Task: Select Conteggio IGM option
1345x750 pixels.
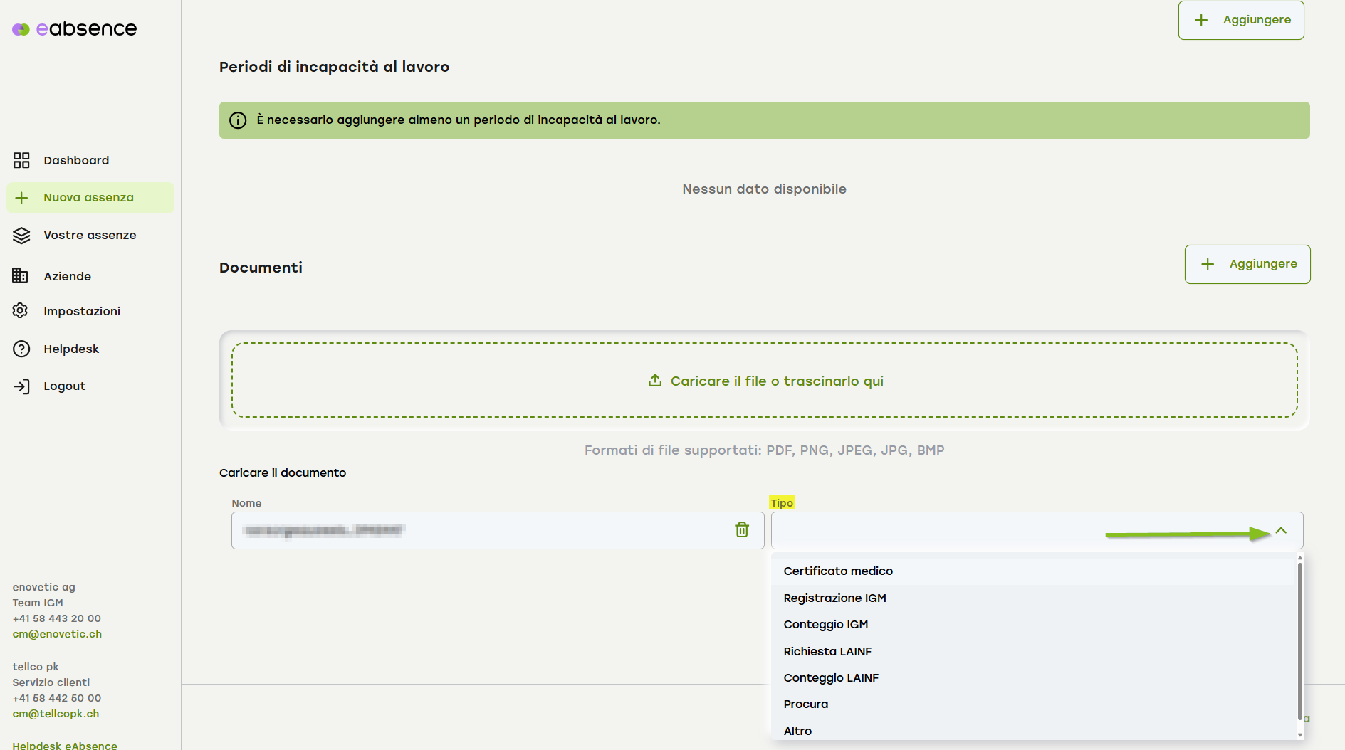Action: (x=825, y=625)
